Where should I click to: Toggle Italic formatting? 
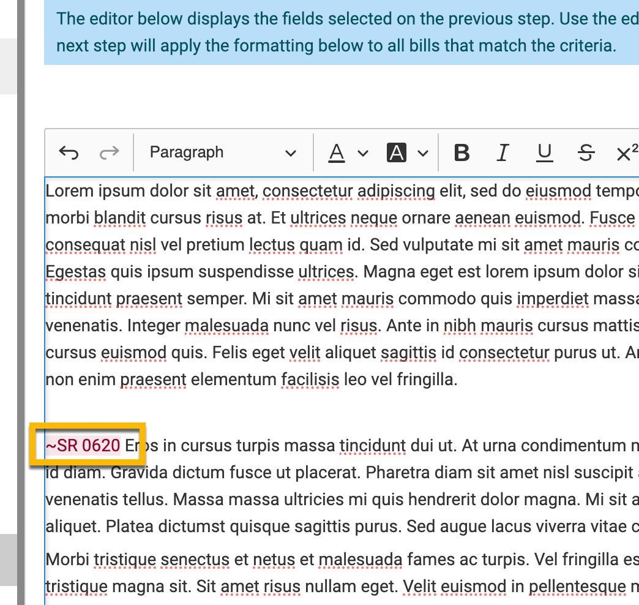pos(503,153)
